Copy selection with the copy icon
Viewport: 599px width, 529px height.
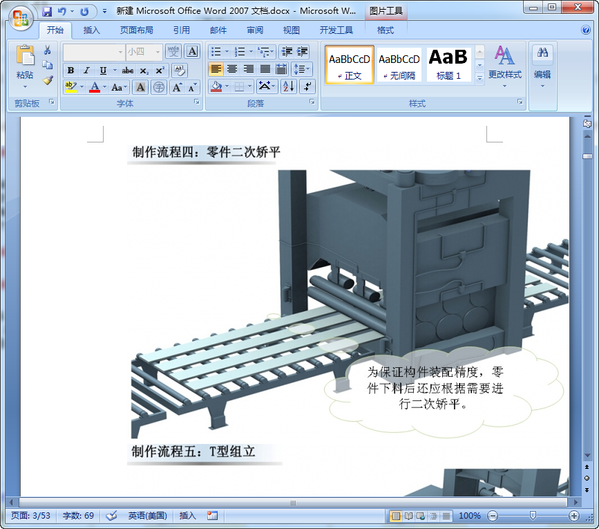tap(48, 65)
